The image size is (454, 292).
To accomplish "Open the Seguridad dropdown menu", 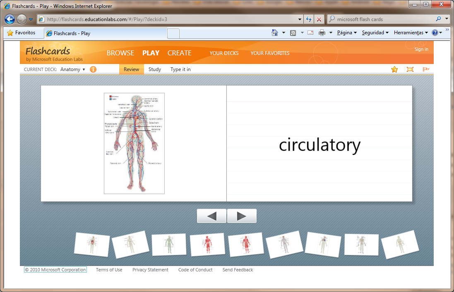I will [x=375, y=33].
